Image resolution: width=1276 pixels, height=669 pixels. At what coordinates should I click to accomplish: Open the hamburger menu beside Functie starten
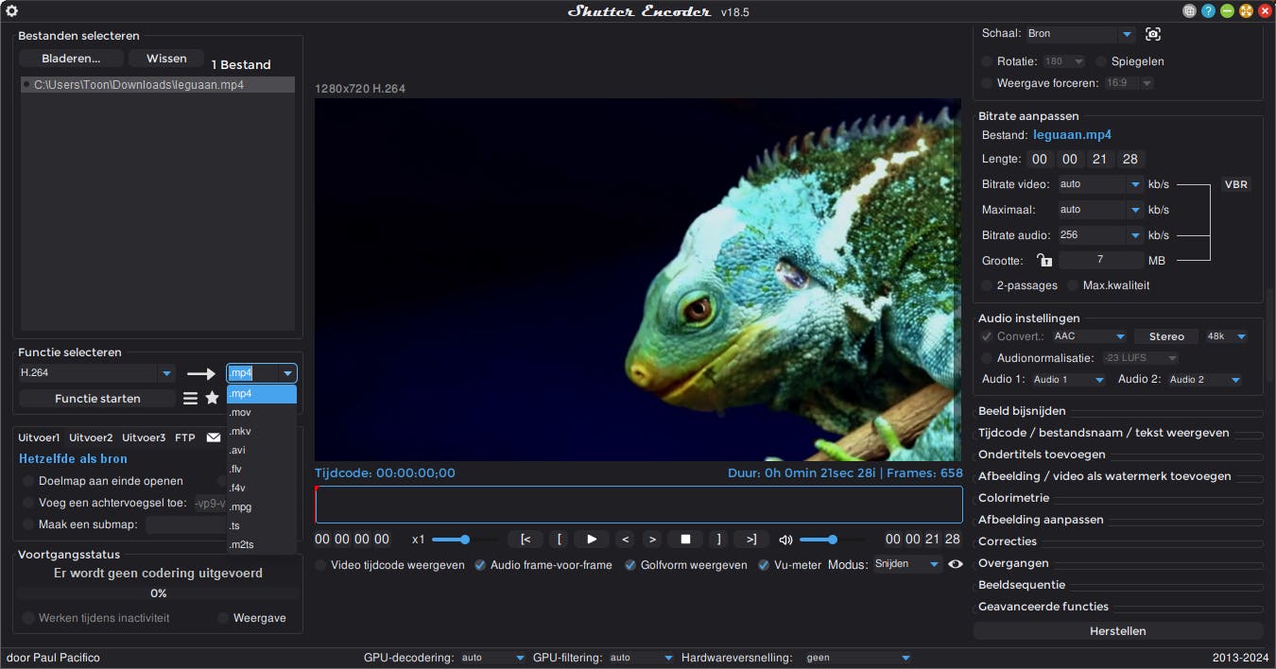click(x=190, y=399)
